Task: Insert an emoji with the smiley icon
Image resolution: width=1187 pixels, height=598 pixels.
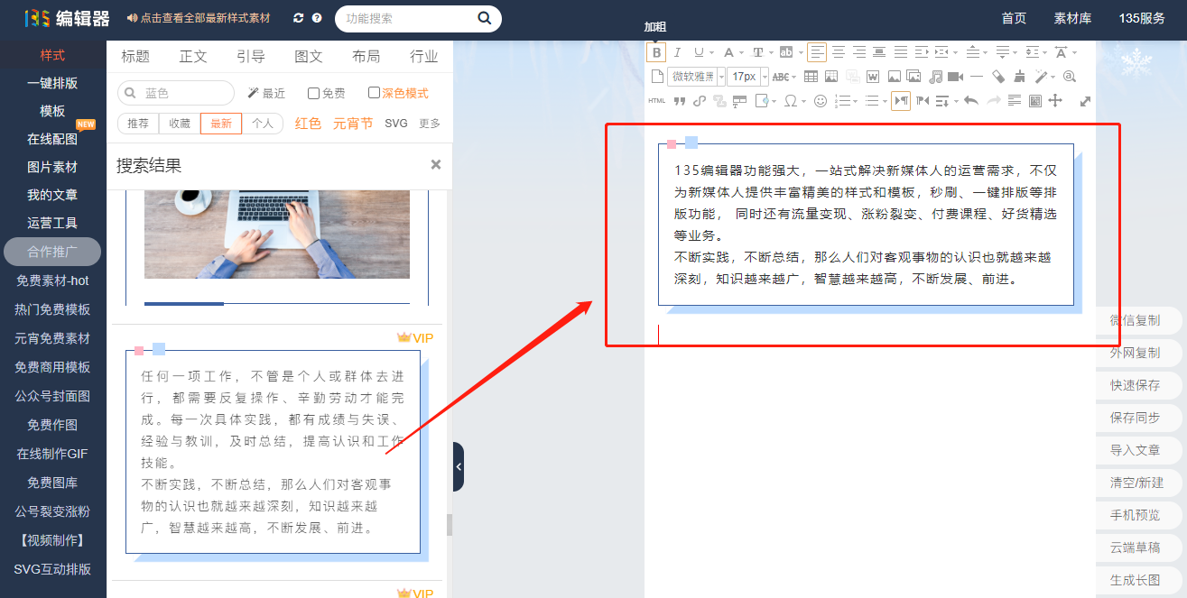Action: tap(821, 101)
